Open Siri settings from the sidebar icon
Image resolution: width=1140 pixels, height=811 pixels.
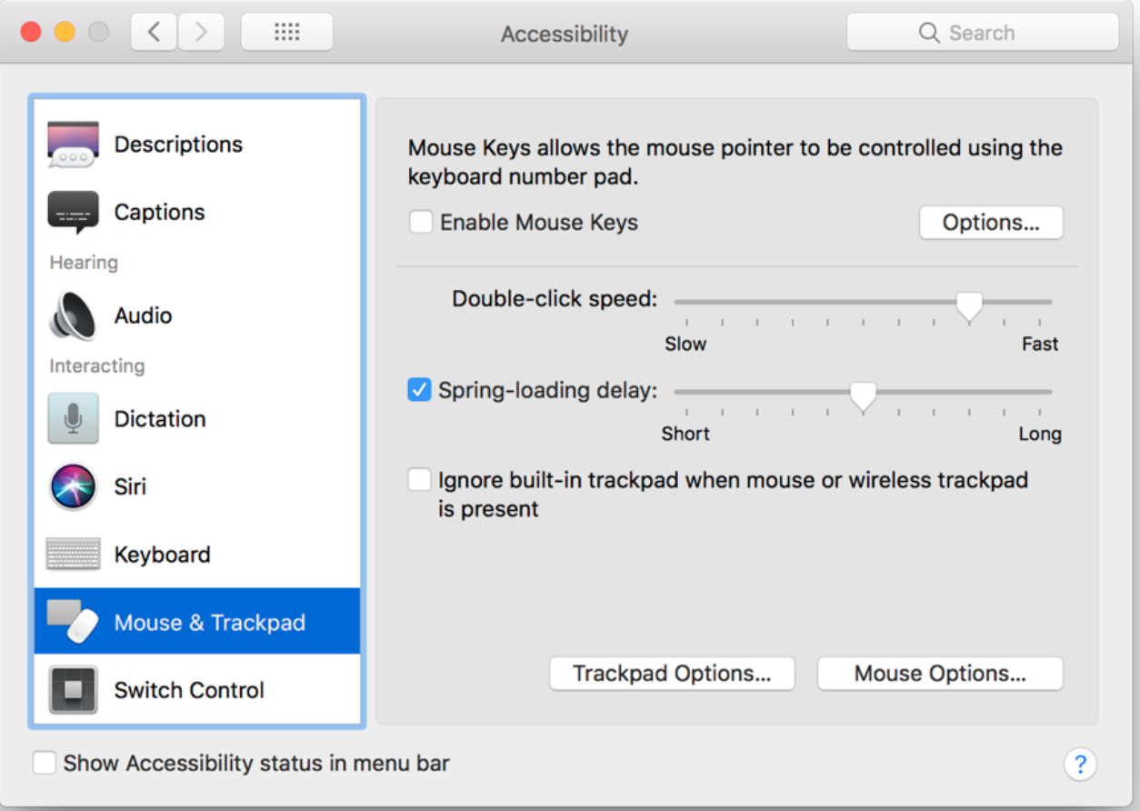pos(72,486)
